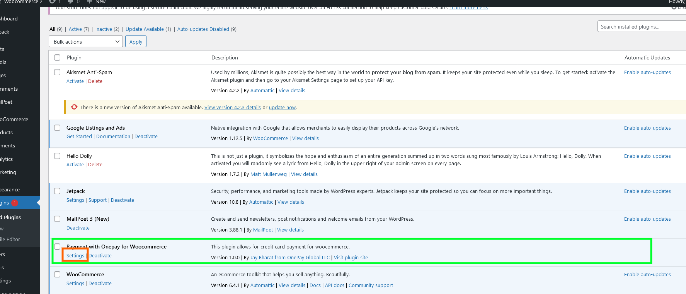686x294 pixels.
Task: Enable auto-updates for Akismet
Action: coord(647,73)
